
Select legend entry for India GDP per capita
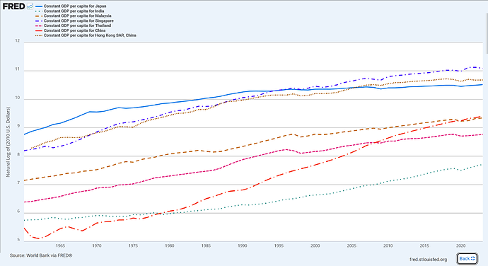tap(74, 11)
